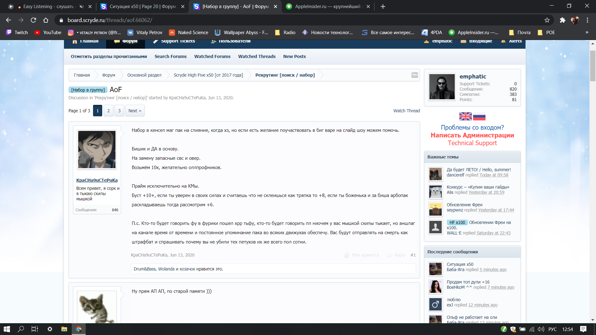Open Watched Threads in the forum menu
Viewport: 596px width, 335px height.
pos(257,56)
